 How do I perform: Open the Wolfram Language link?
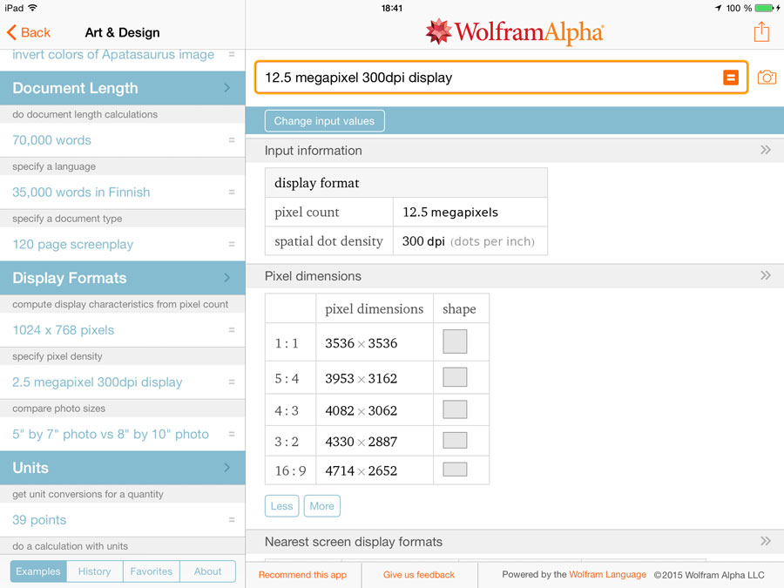607,575
